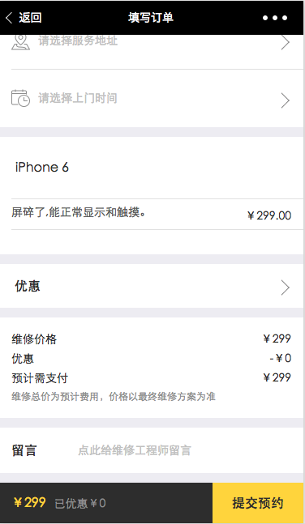Submit the booking with 提交预约

coord(258,503)
